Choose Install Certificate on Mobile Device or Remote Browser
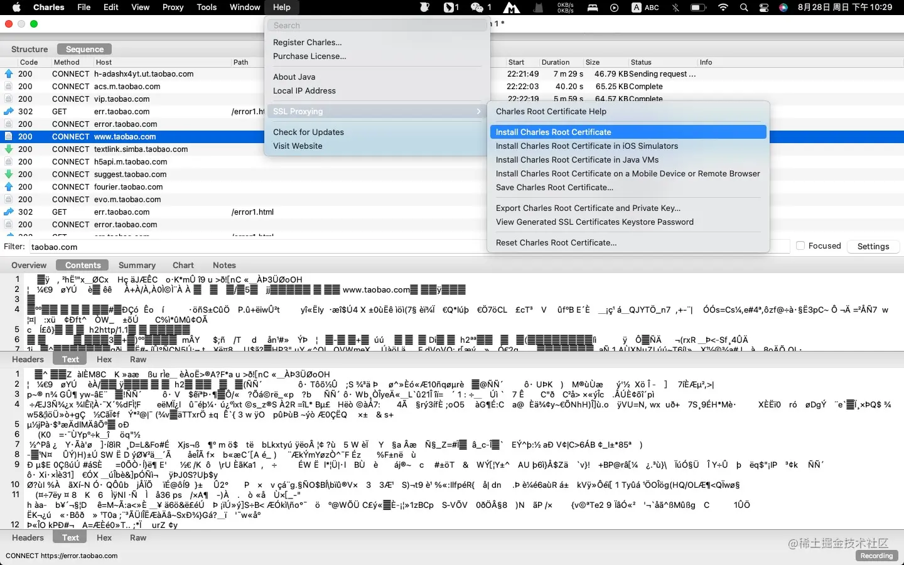Screen dimensions: 904x565 [628, 173]
